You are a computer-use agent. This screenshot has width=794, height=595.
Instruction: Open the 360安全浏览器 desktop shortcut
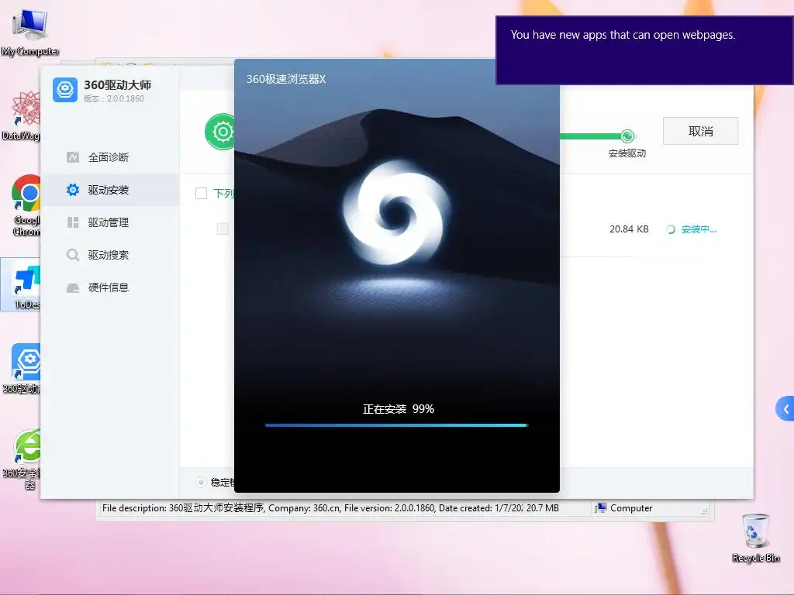pyautogui.click(x=22, y=459)
